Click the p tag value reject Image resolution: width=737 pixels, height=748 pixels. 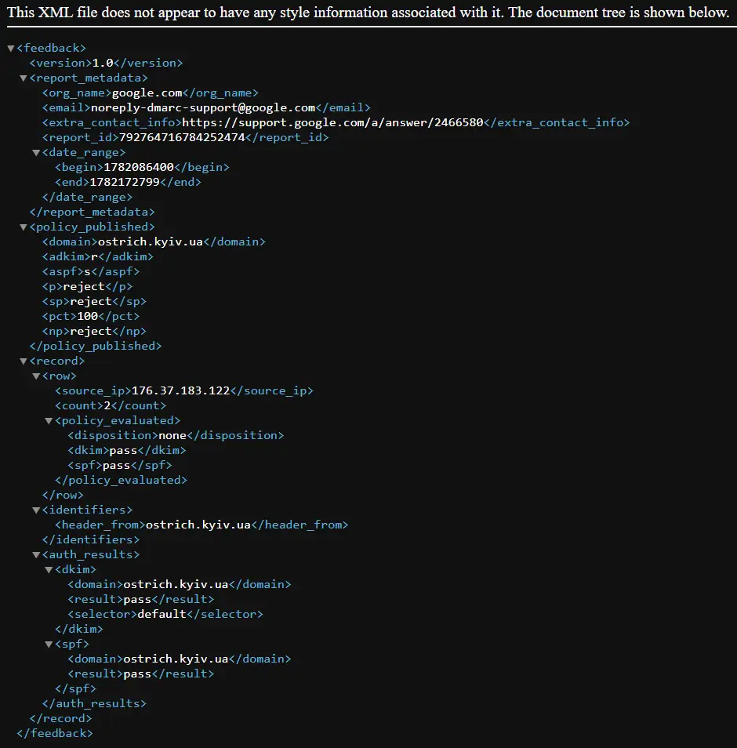tap(83, 287)
